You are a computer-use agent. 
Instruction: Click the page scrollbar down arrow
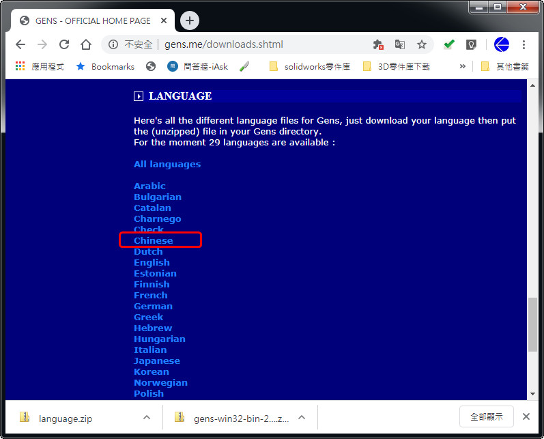click(x=532, y=394)
